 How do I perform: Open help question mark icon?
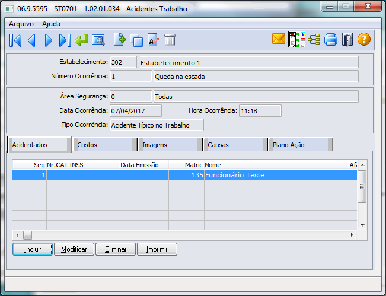tap(363, 39)
